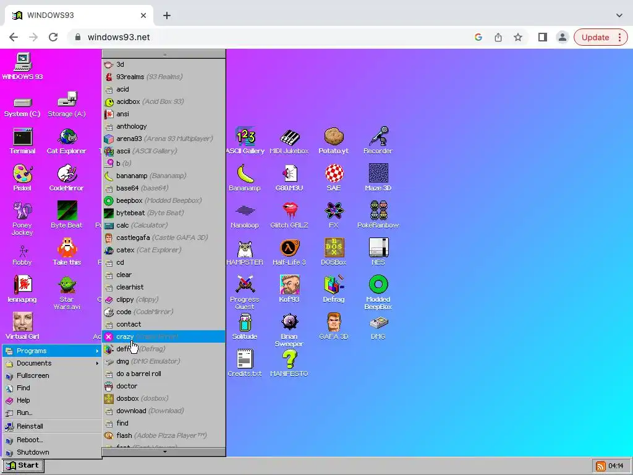The height and width of the screenshot is (475, 633).
Task: Open Glitch GRLZ desktop icon
Action: (x=289, y=215)
